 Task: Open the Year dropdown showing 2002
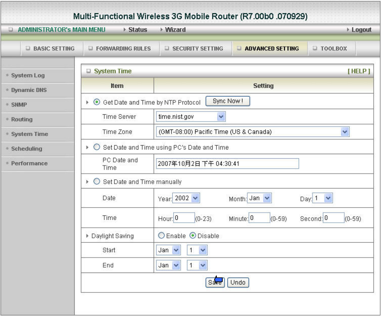(x=186, y=198)
